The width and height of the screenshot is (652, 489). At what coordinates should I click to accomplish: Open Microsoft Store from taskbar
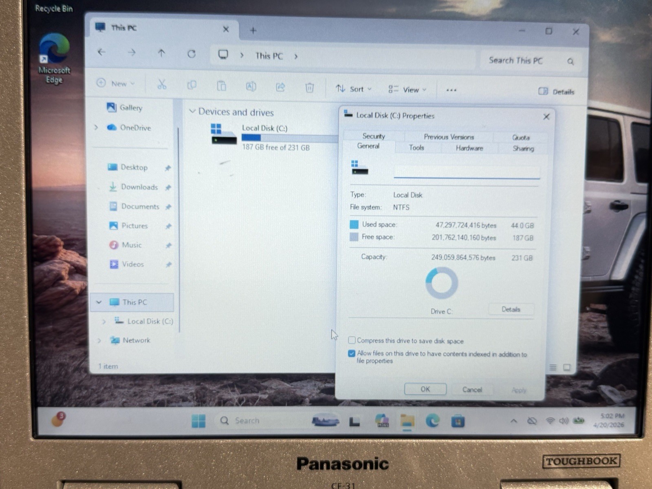[x=458, y=421]
